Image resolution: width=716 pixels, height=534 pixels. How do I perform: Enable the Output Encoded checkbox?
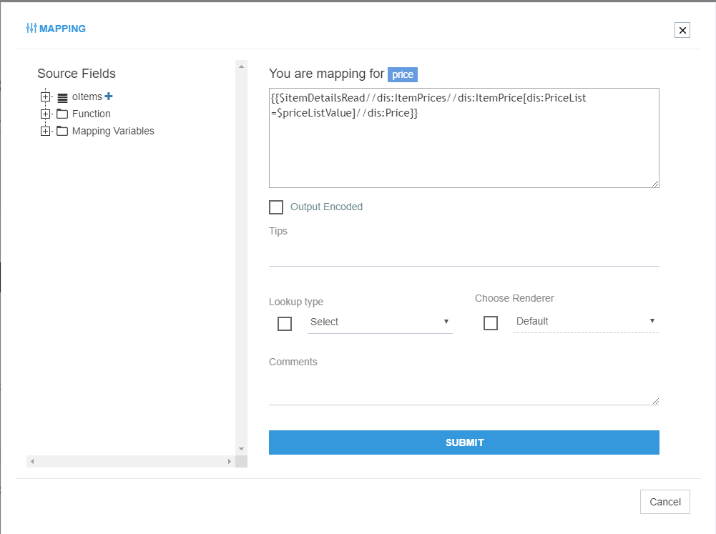point(276,207)
